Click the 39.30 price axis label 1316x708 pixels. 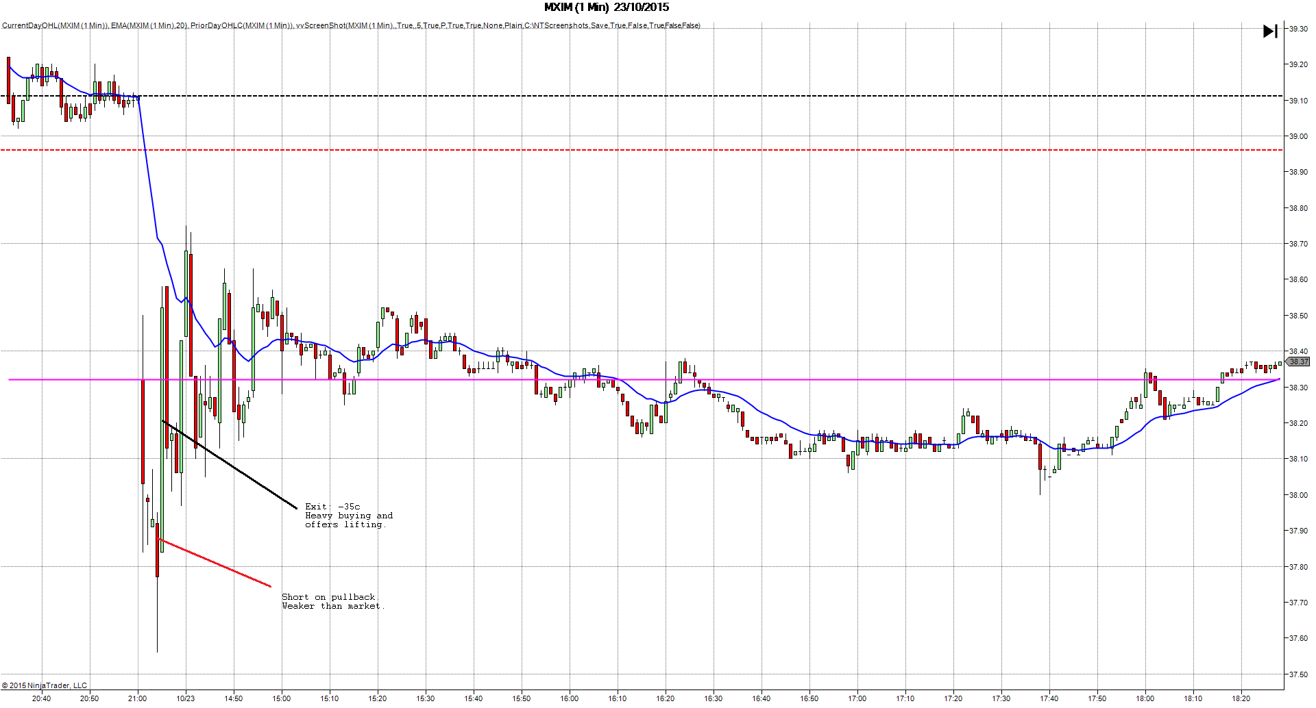click(x=1298, y=29)
